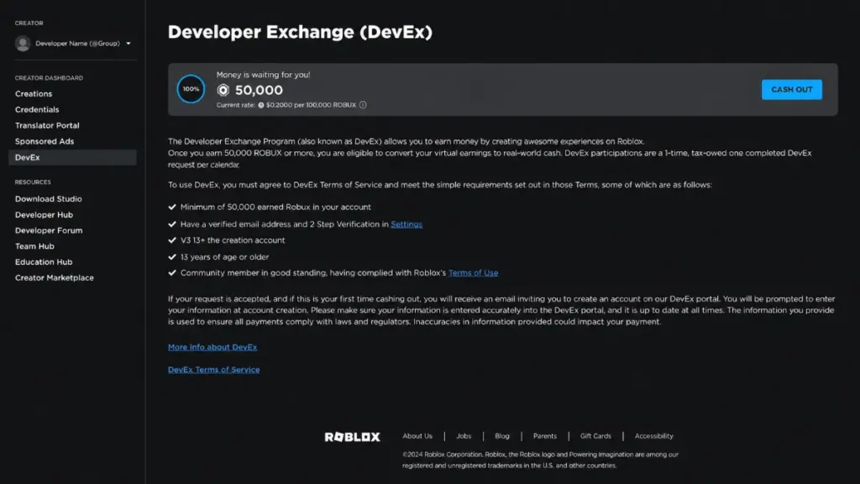Viewport: 860px width, 484px height.
Task: Click the CREATOR DASHBOARD section label
Action: pyautogui.click(x=49, y=78)
